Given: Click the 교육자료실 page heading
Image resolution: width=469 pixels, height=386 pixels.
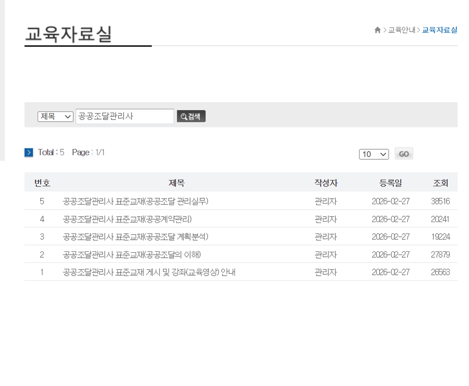Looking at the screenshot, I should [69, 34].
